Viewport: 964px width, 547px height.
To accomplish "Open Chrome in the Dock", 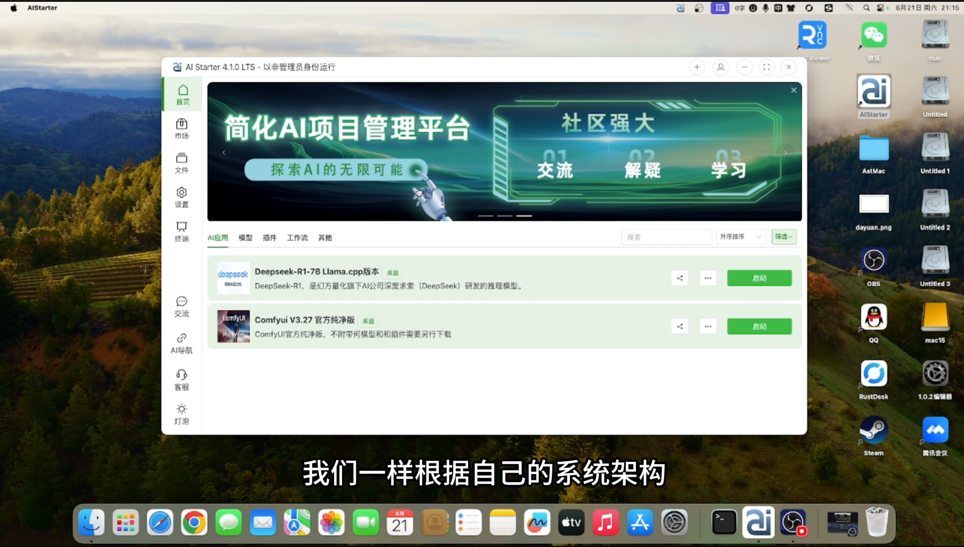I will point(194,522).
